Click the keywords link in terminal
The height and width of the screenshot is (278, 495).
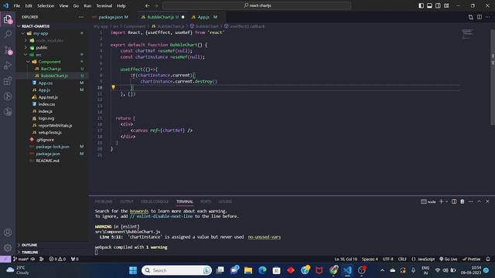coord(139,211)
